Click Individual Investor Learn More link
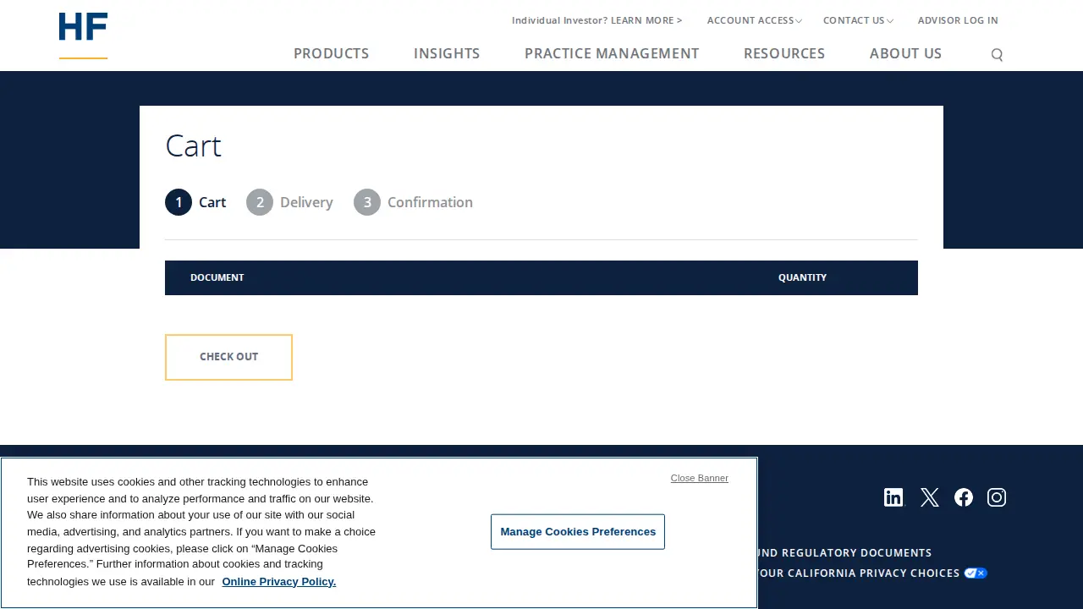The height and width of the screenshot is (609, 1083). click(x=597, y=20)
